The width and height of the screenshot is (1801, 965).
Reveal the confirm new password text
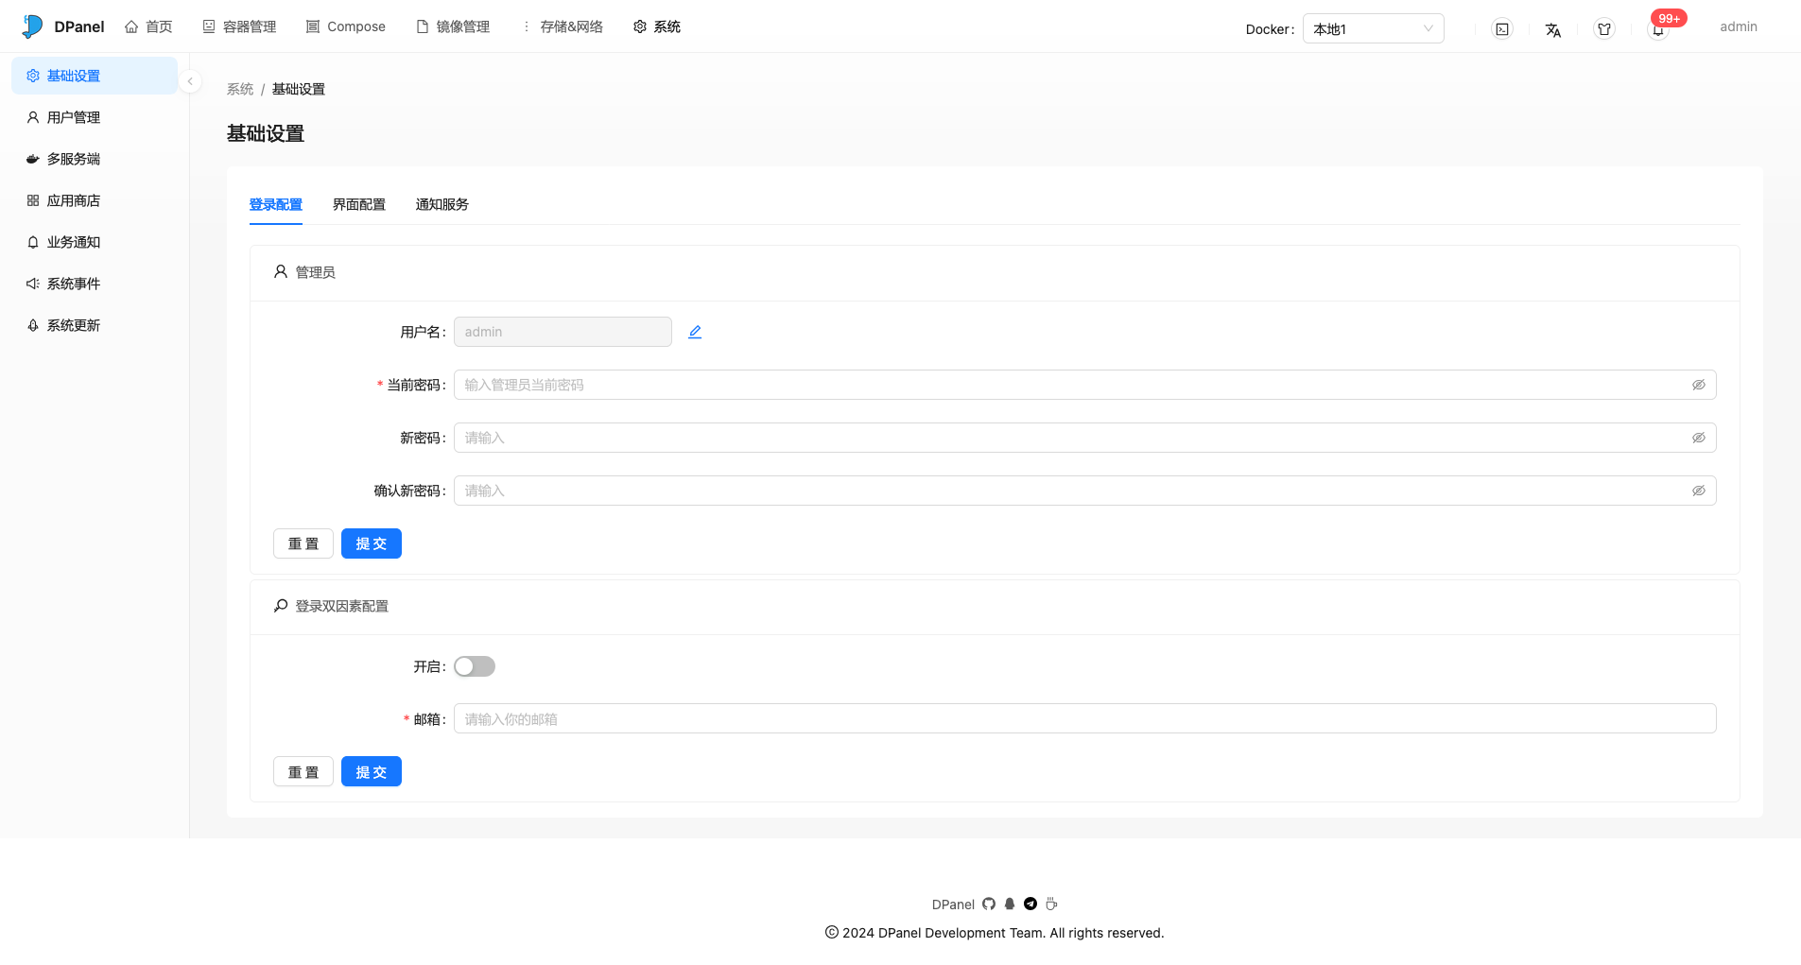pyautogui.click(x=1698, y=491)
